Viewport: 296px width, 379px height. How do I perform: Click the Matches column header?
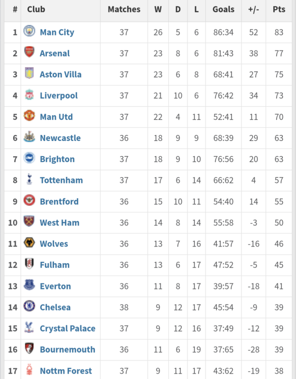click(124, 9)
